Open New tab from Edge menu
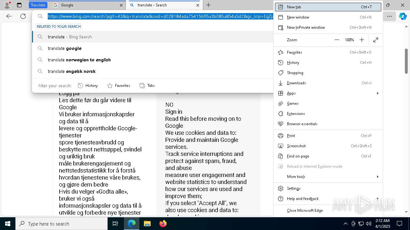This screenshot has height=230, width=410. [x=328, y=7]
